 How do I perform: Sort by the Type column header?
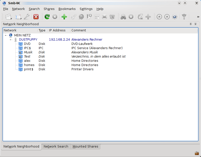point(43,30)
